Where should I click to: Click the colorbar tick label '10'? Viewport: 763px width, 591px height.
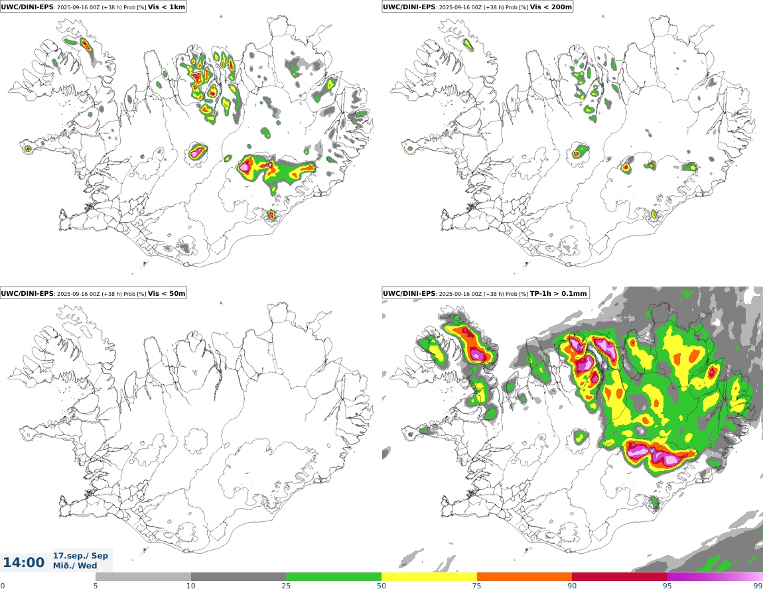point(191,586)
